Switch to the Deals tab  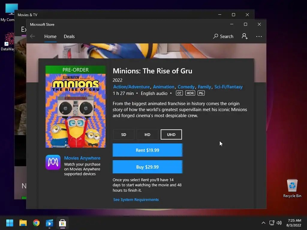point(69,37)
